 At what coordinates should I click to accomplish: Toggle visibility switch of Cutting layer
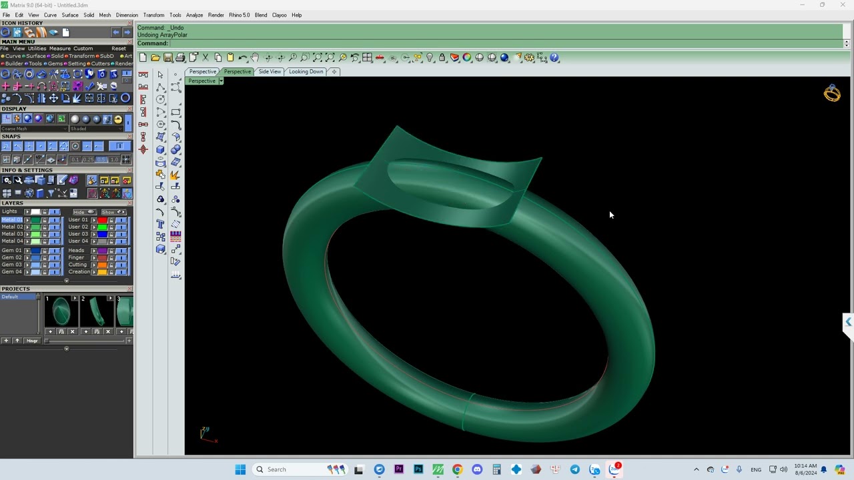tap(121, 265)
